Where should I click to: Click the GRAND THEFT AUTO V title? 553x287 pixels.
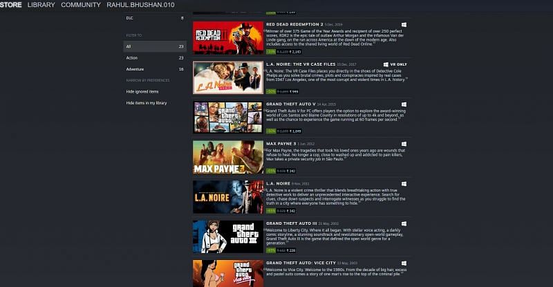pyautogui.click(x=290, y=104)
